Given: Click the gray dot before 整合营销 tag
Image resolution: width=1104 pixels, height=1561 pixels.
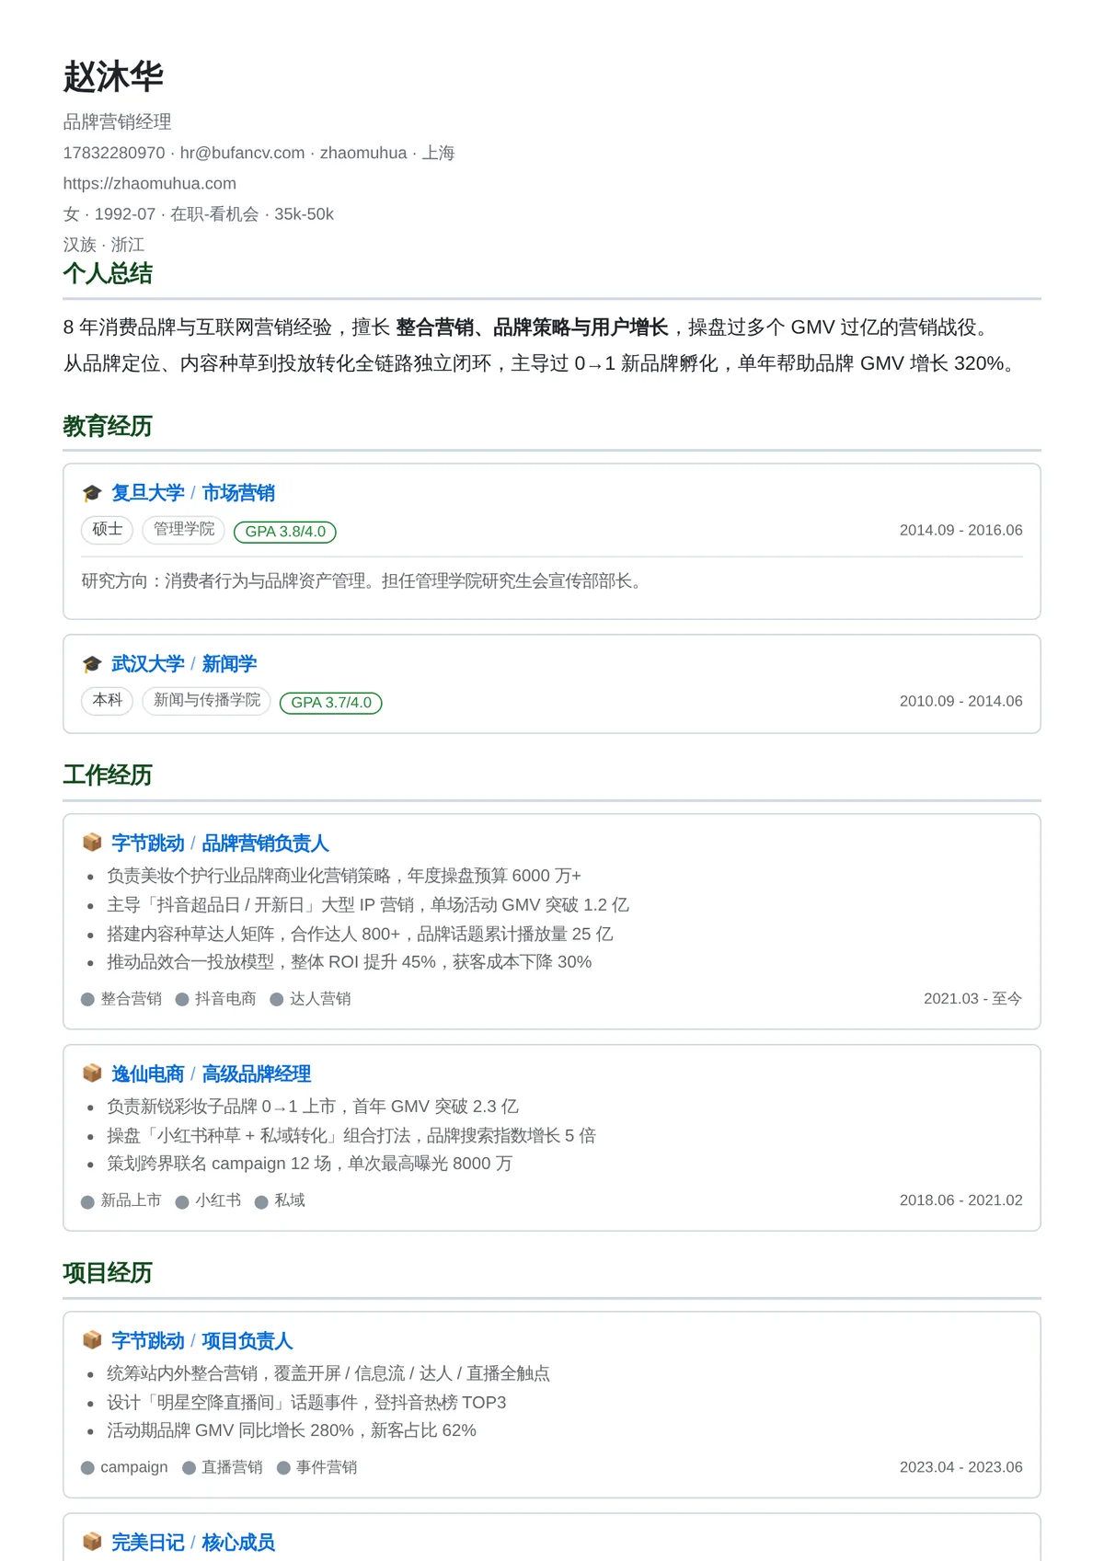Looking at the screenshot, I should 88,1000.
